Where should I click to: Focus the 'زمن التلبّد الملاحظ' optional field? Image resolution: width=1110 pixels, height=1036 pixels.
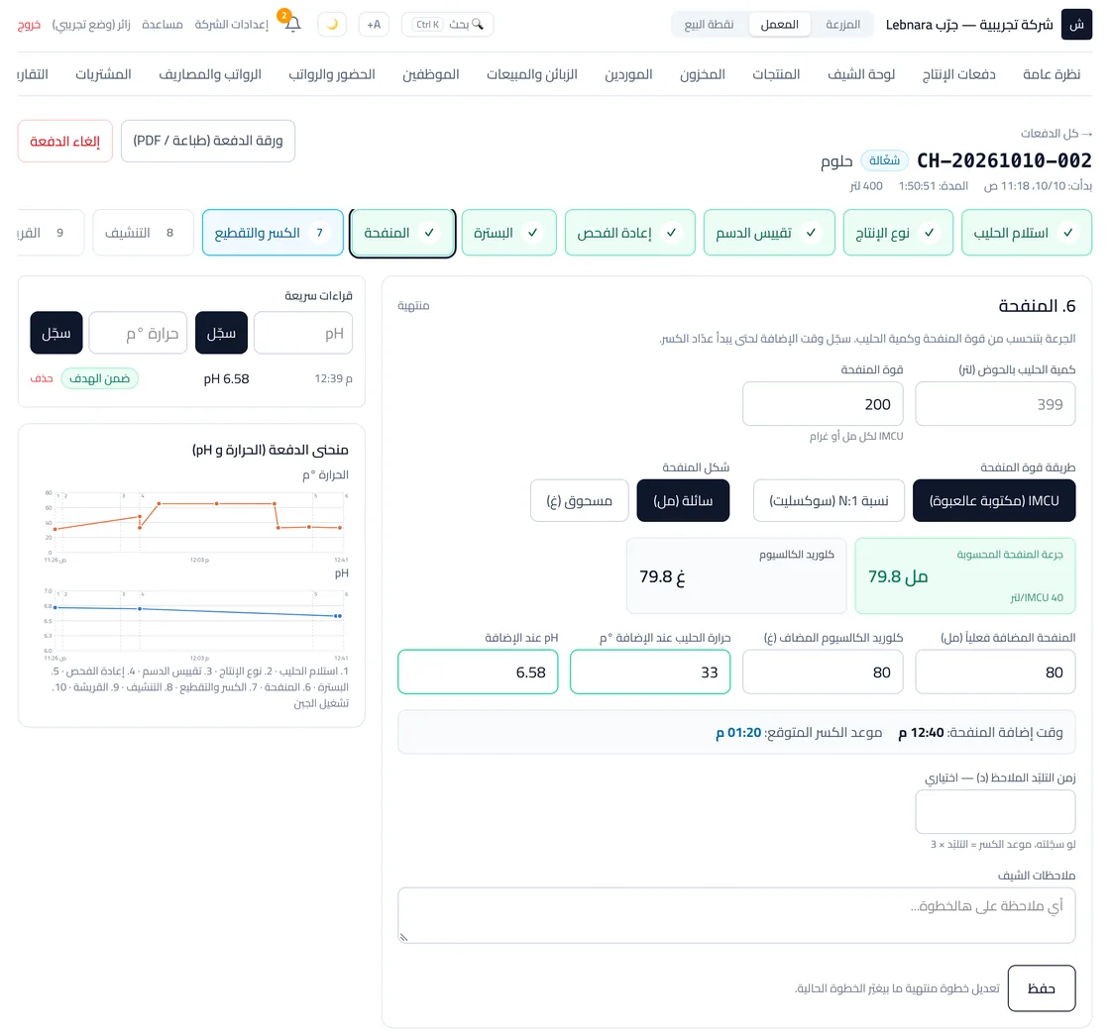pos(995,812)
